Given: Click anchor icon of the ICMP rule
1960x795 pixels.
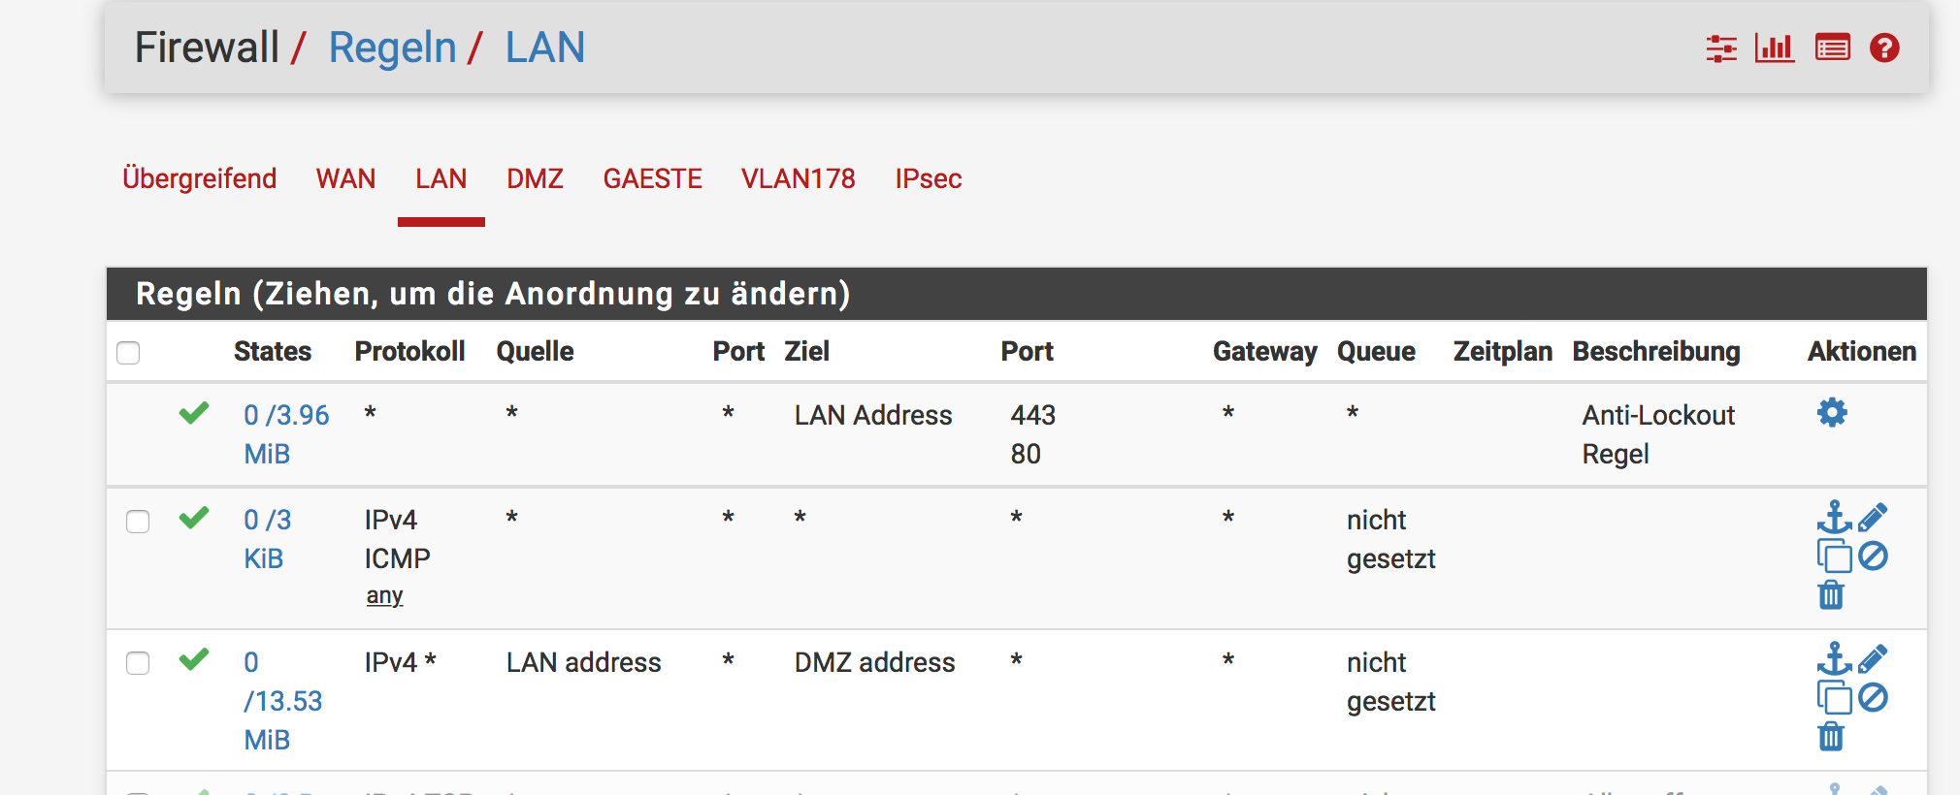Looking at the screenshot, I should pyautogui.click(x=1833, y=518).
